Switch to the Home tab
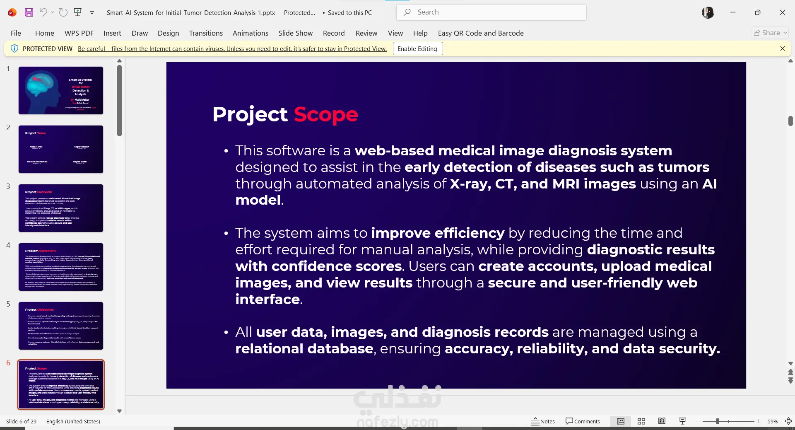Viewport: 795px width, 430px height. [x=45, y=33]
